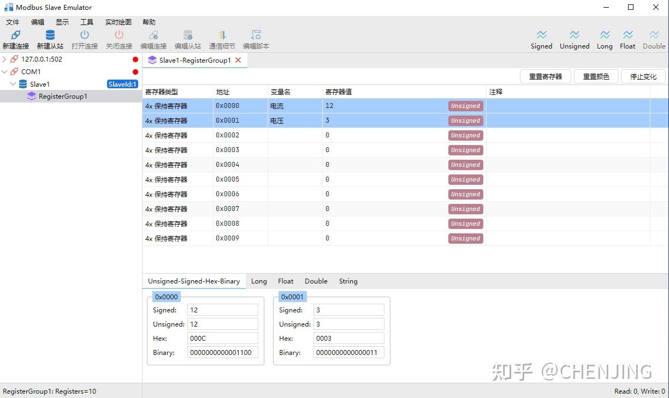Image resolution: width=669 pixels, height=398 pixels.
Task: Expand the 127.0.0.1:502 connection node
Action: tap(4, 59)
